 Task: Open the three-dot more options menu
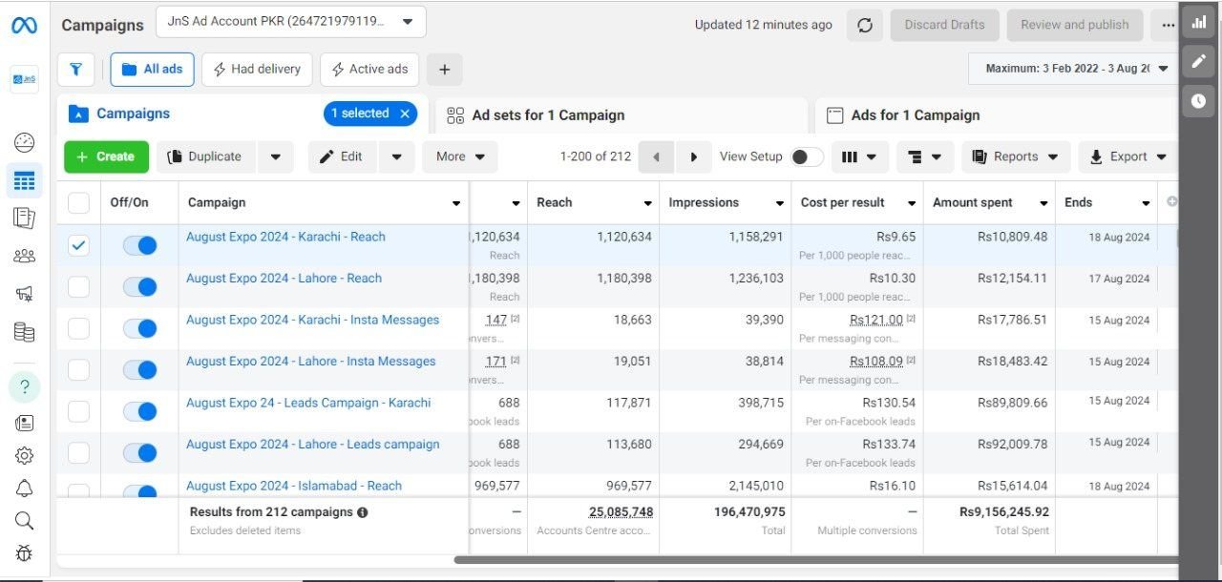pyautogui.click(x=1168, y=26)
